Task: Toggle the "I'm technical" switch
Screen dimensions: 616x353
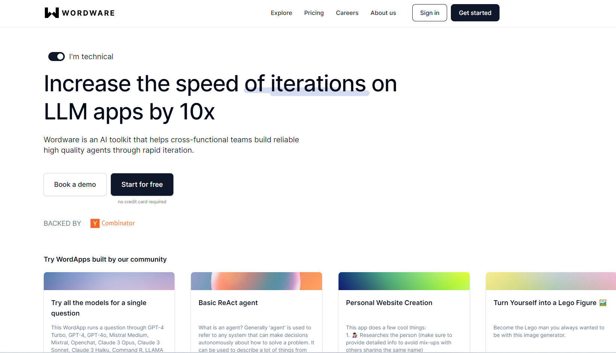Action: pyautogui.click(x=57, y=57)
